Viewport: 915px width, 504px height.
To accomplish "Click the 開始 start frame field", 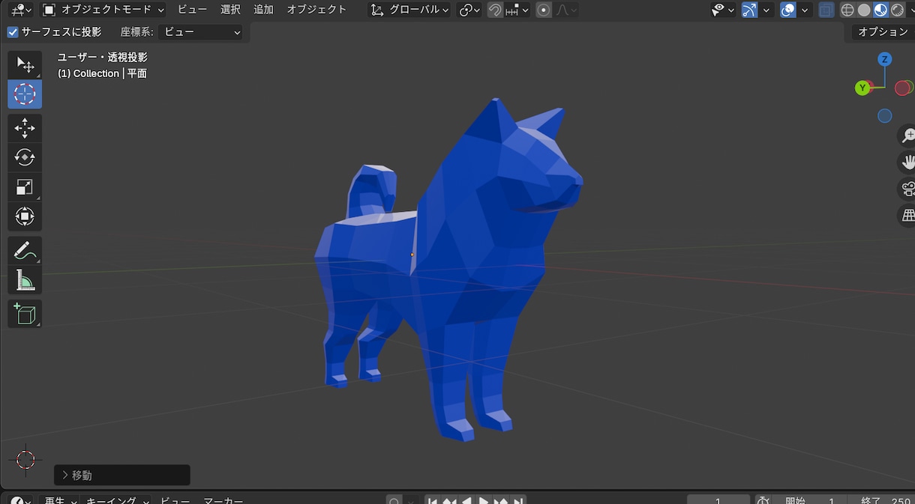I will [810, 501].
